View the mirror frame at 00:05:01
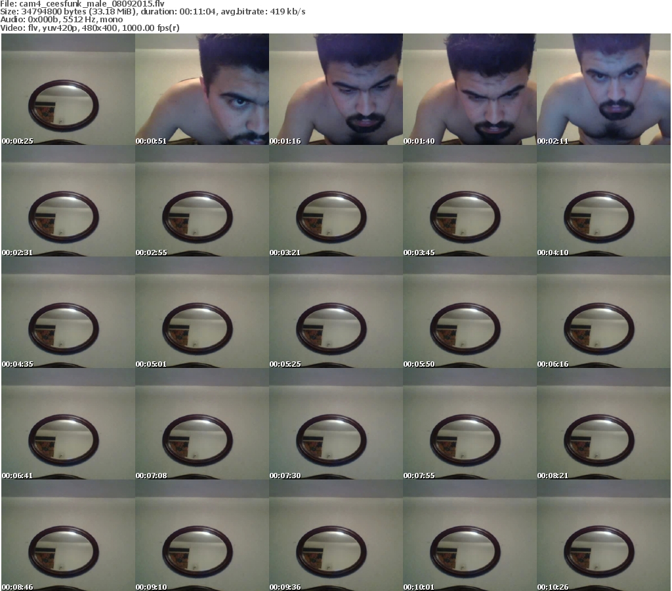This screenshot has height=591, width=672. tap(202, 312)
